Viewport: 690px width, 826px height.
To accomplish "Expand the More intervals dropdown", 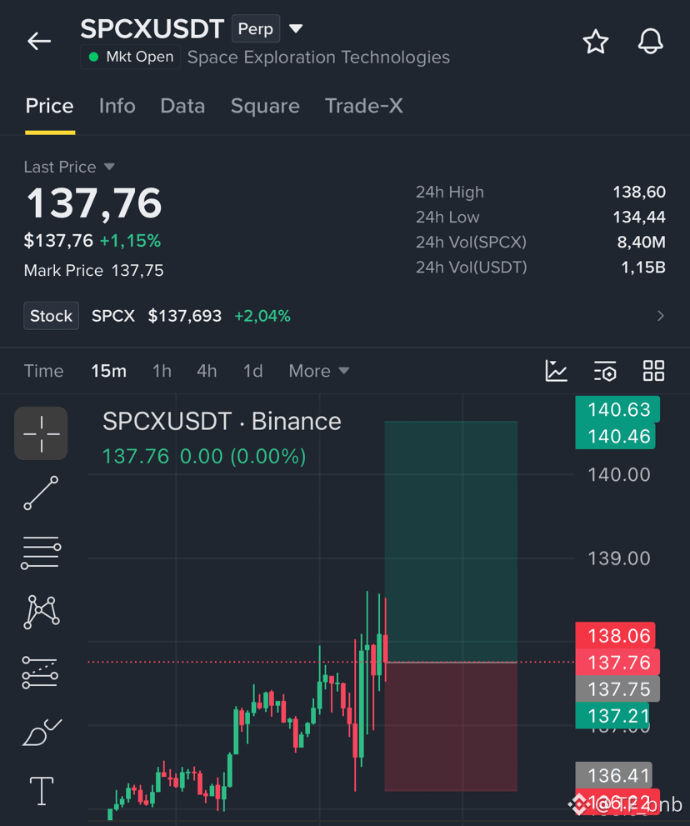I will 318,371.
